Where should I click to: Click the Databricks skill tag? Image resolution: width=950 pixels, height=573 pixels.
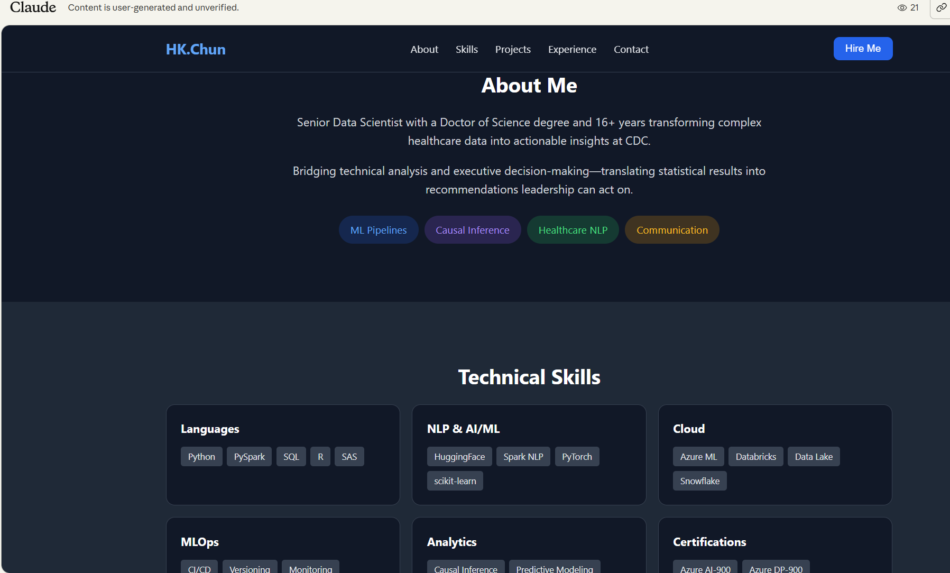click(756, 457)
